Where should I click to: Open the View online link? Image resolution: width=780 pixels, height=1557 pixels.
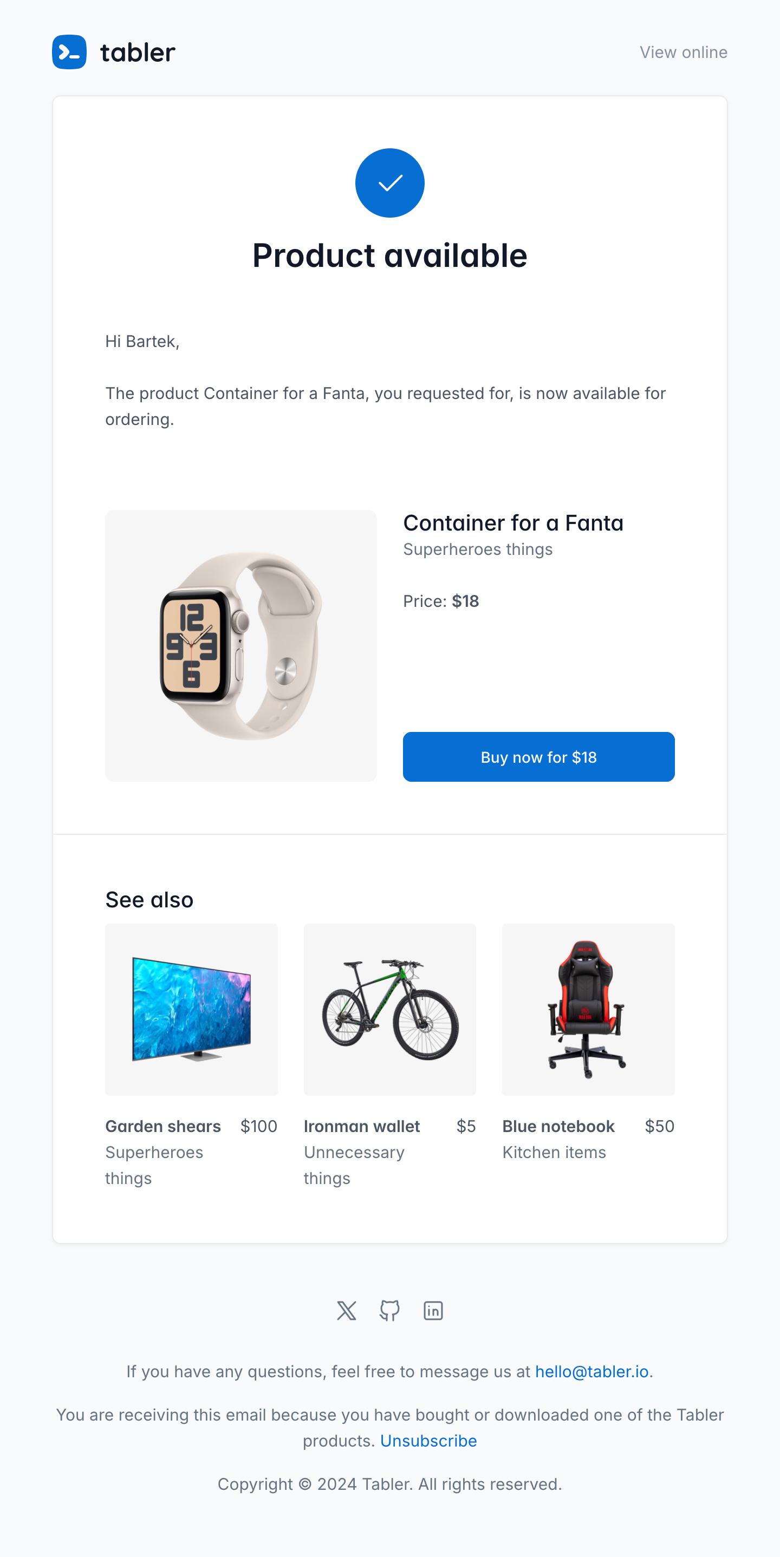click(x=683, y=52)
